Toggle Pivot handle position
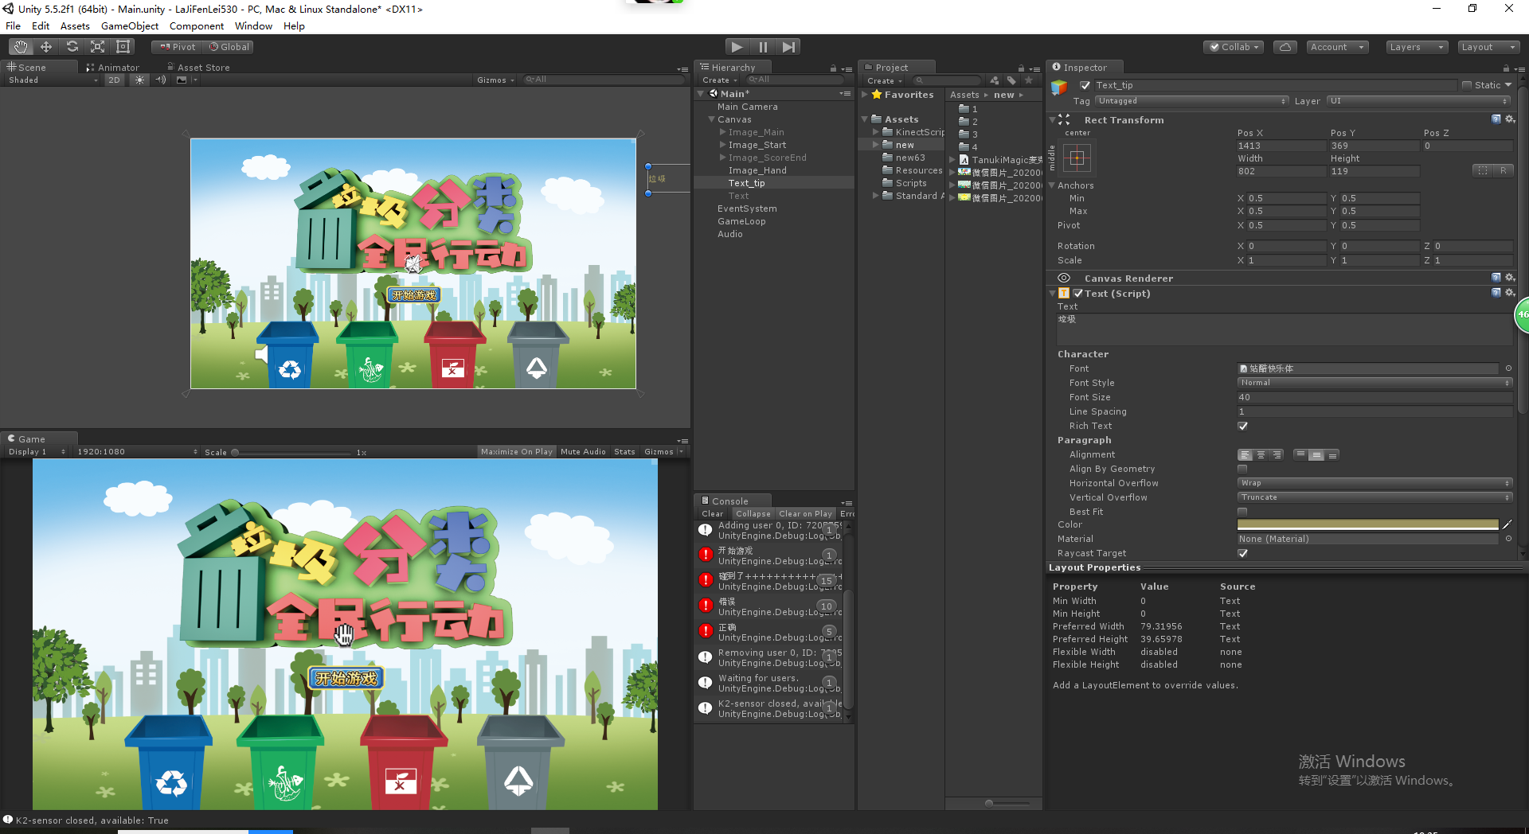The width and height of the screenshot is (1529, 834). (177, 47)
